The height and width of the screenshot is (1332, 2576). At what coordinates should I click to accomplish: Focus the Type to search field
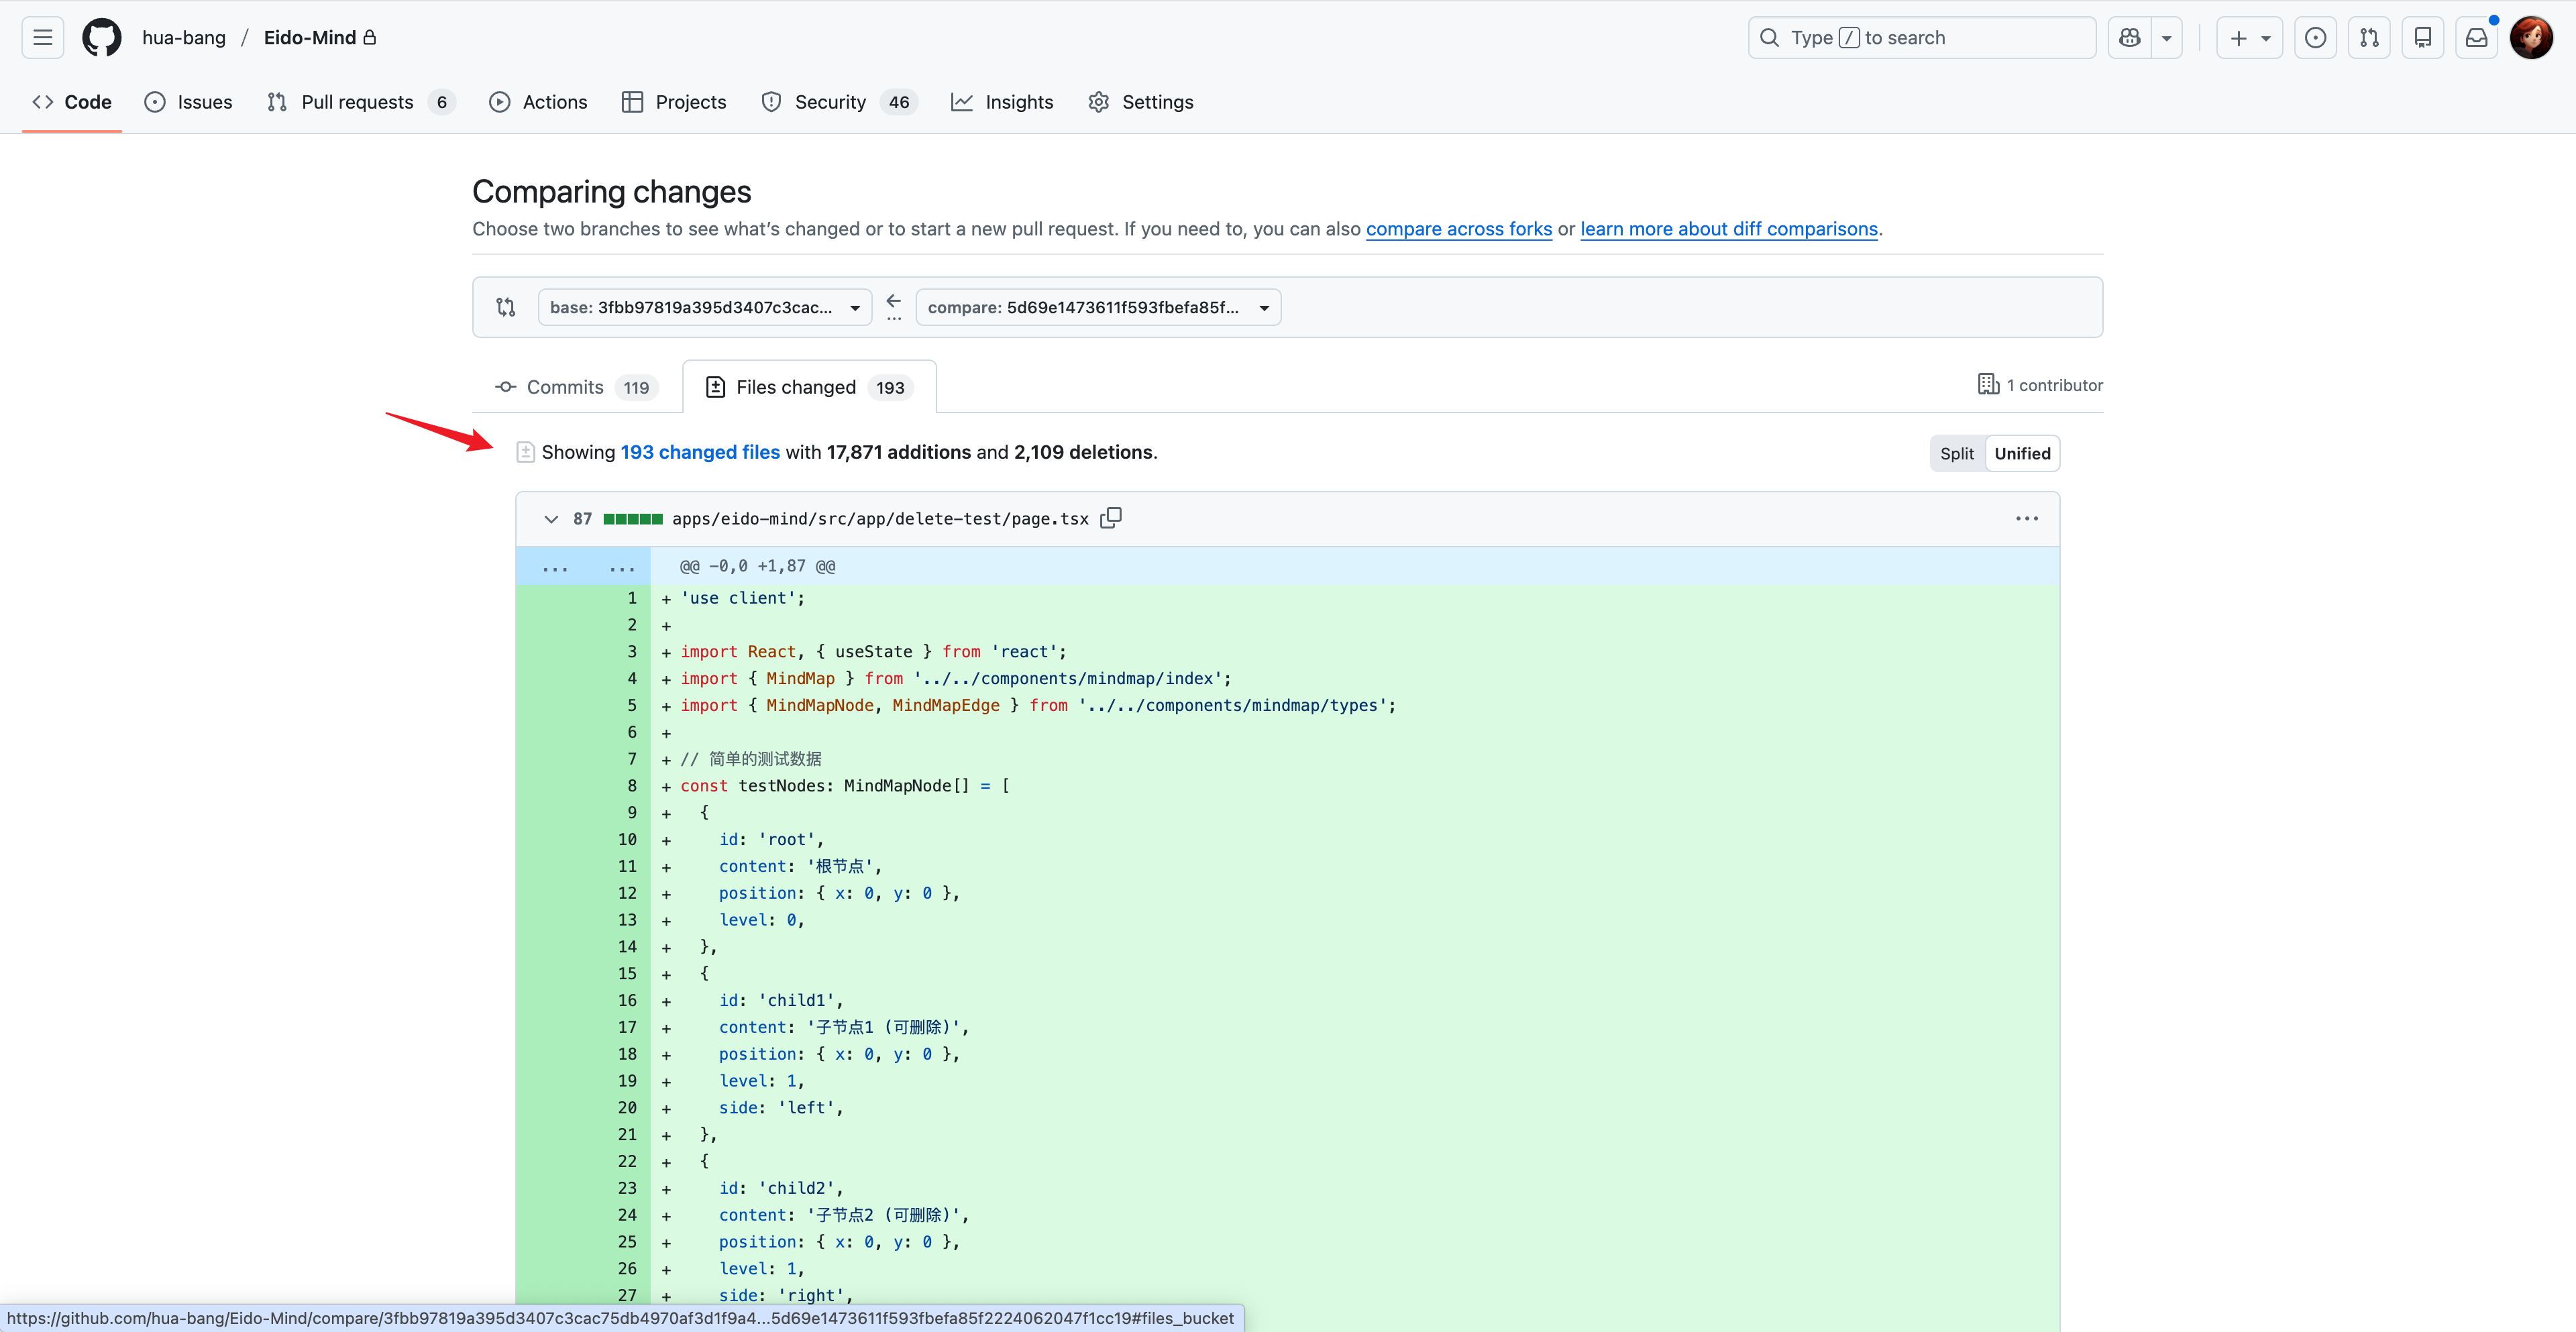(1921, 38)
